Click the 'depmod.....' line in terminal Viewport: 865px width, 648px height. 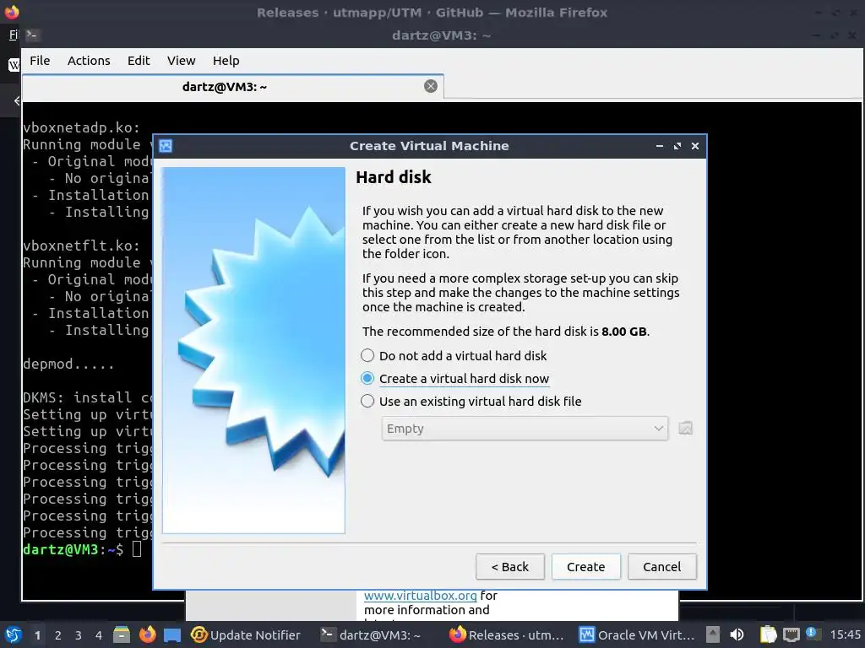point(68,364)
